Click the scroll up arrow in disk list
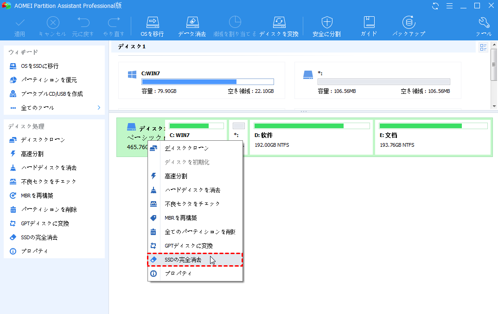 coord(494,45)
